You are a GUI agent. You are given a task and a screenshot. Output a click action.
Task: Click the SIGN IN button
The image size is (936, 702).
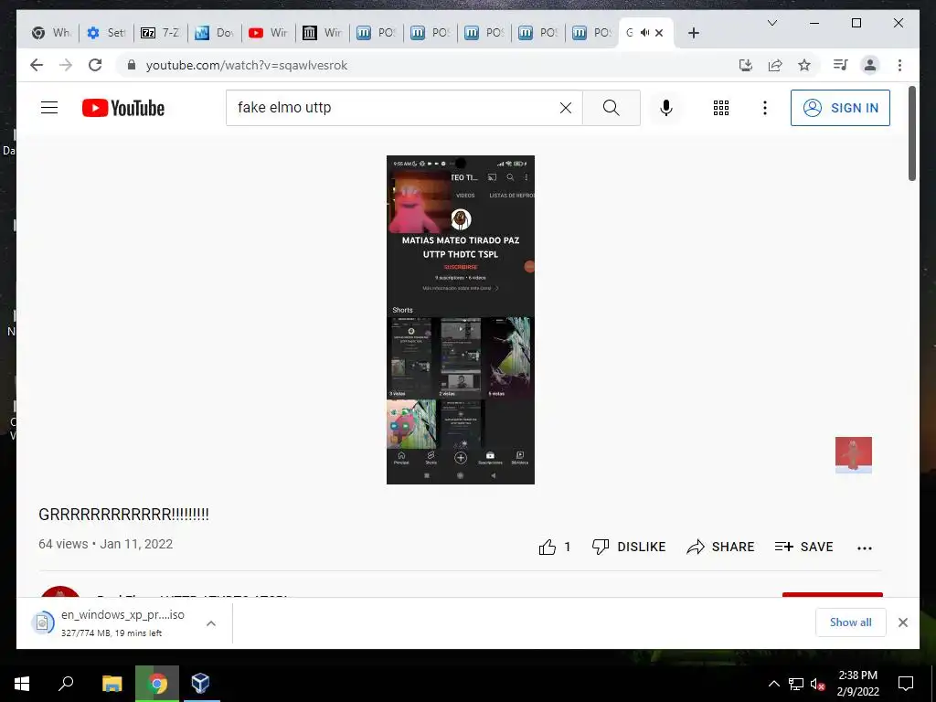tap(840, 108)
